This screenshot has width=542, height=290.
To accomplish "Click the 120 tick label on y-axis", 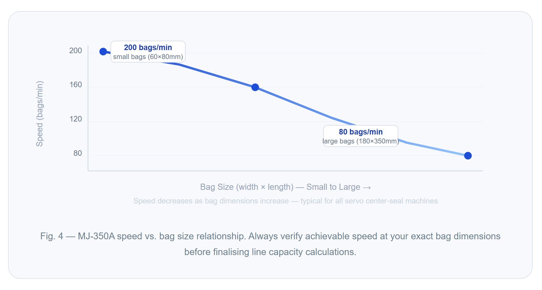I will (x=75, y=119).
